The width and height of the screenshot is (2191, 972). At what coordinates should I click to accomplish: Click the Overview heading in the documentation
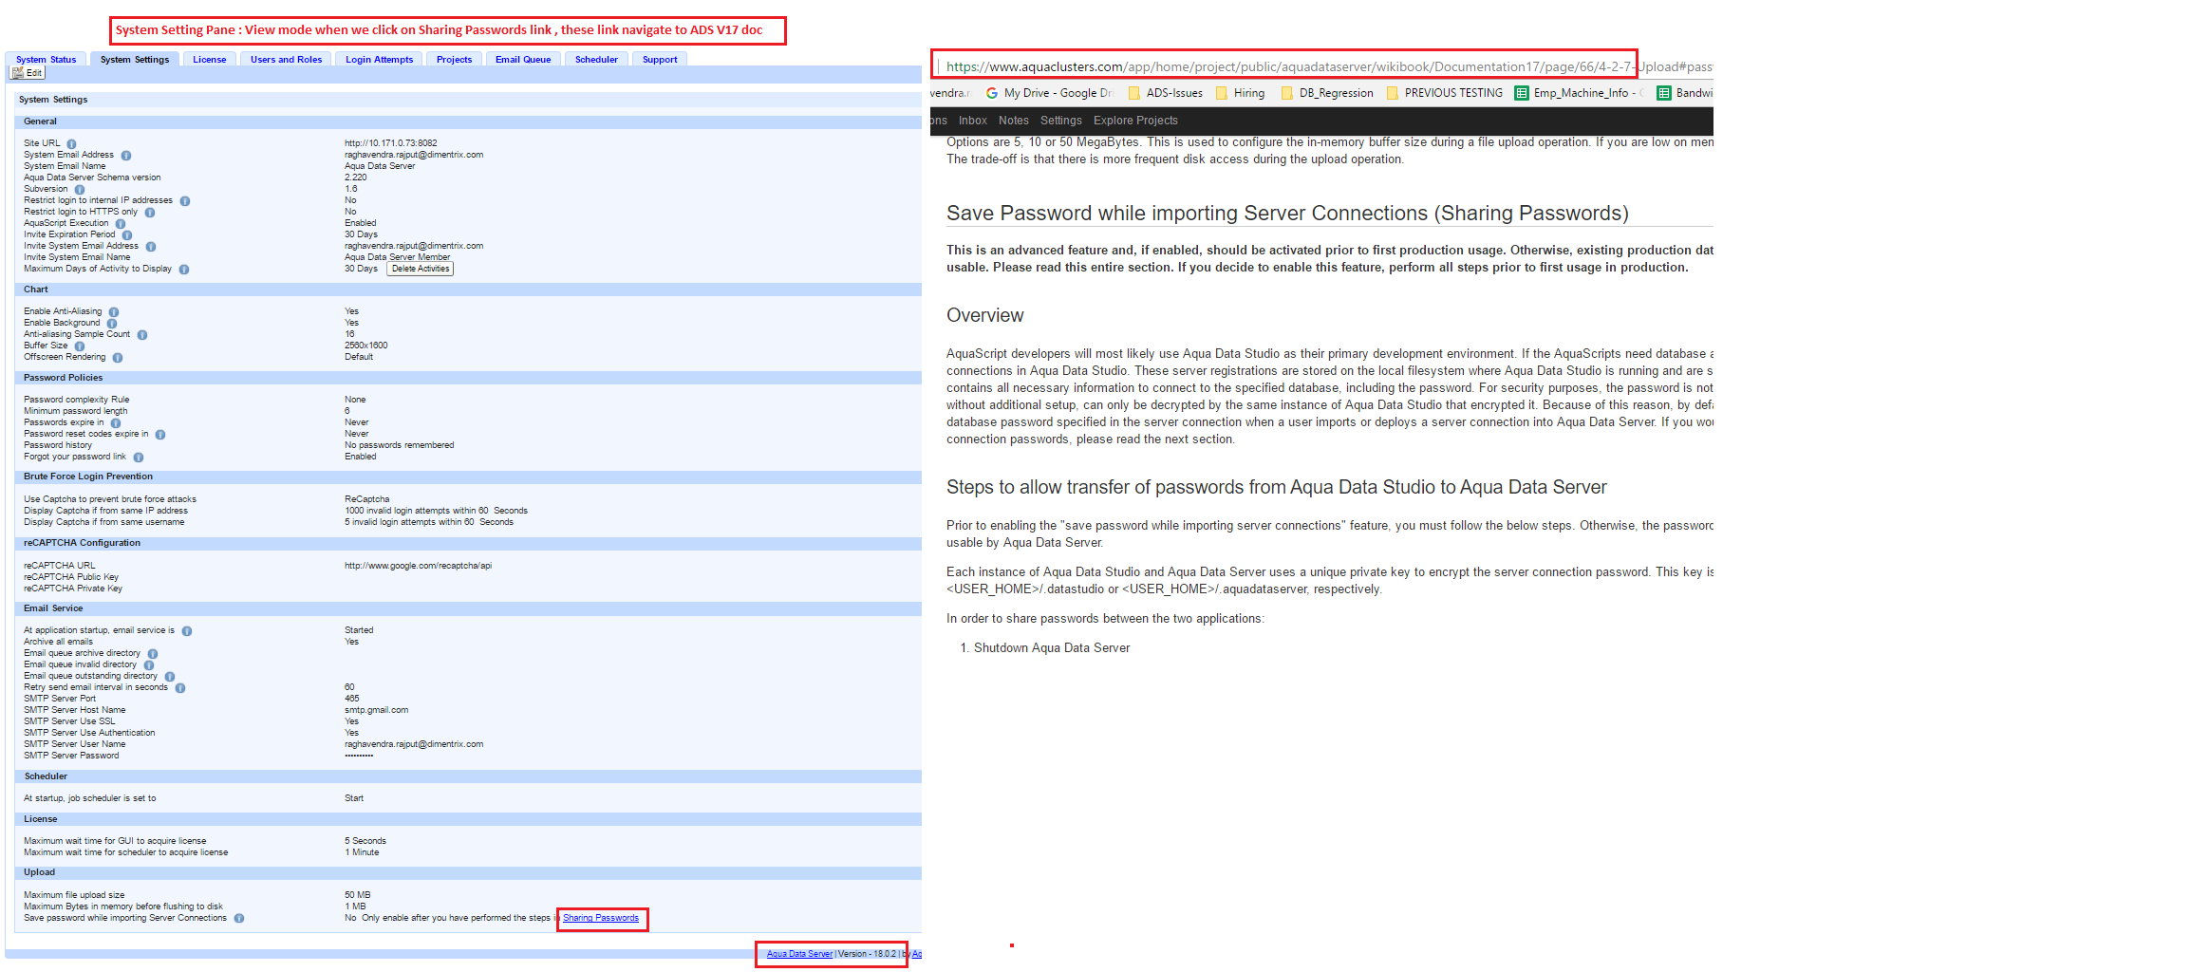985,315
